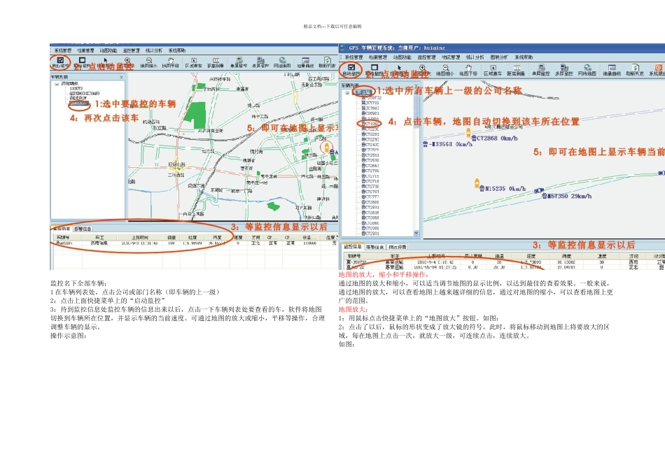This screenshot has height=470, width=665.
Task: Select 距离测量 ruler tool in right window
Action: click(516, 69)
